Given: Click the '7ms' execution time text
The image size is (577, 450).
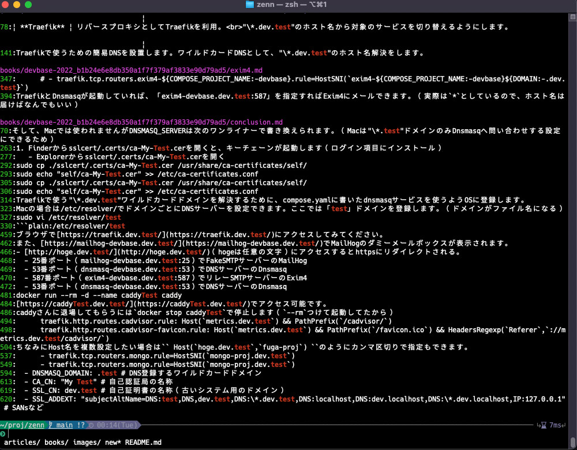Looking at the screenshot, I should coord(555,425).
